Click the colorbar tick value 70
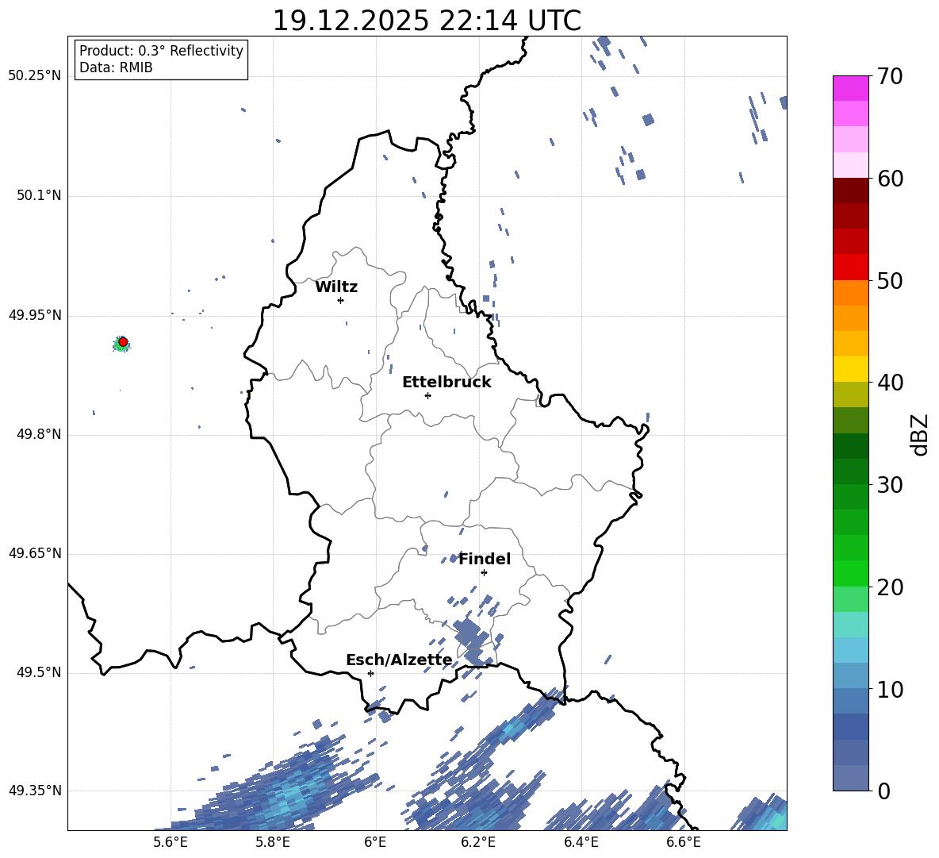The image size is (939, 858). 891,77
